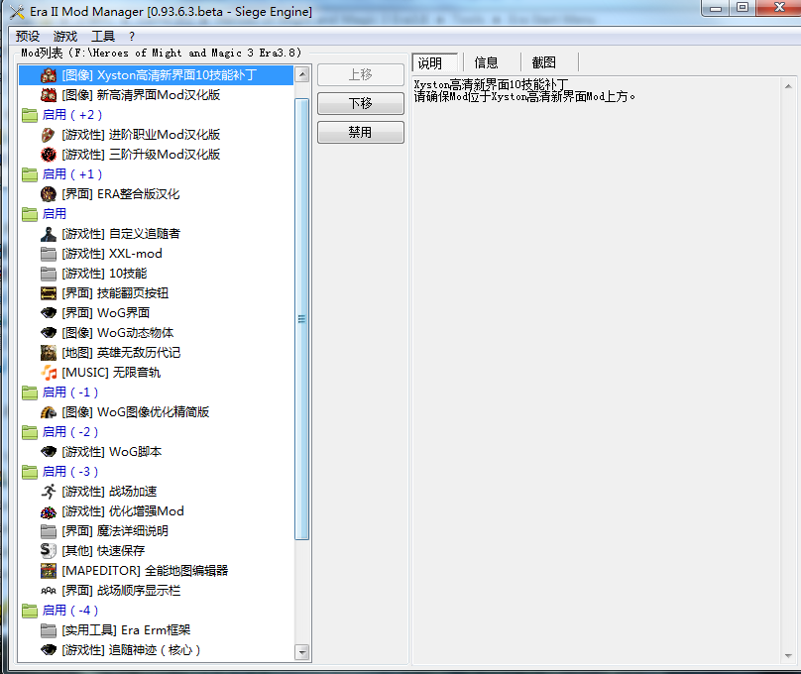Click the mod list scroll down arrow
The height and width of the screenshot is (674, 801).
coord(302,652)
